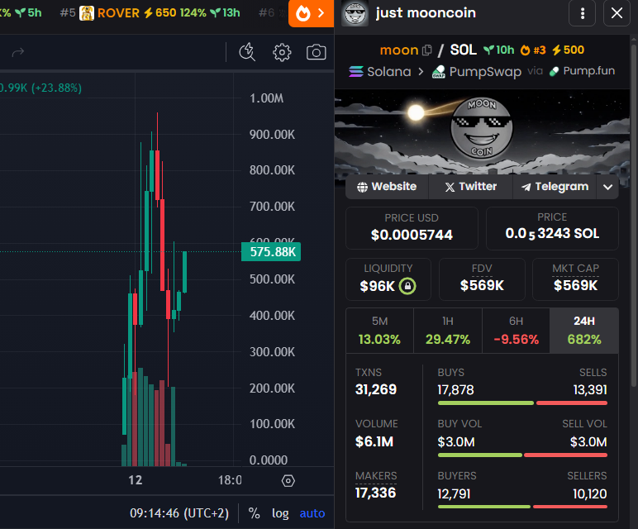
Task: Open the trending flame button
Action: click(312, 13)
